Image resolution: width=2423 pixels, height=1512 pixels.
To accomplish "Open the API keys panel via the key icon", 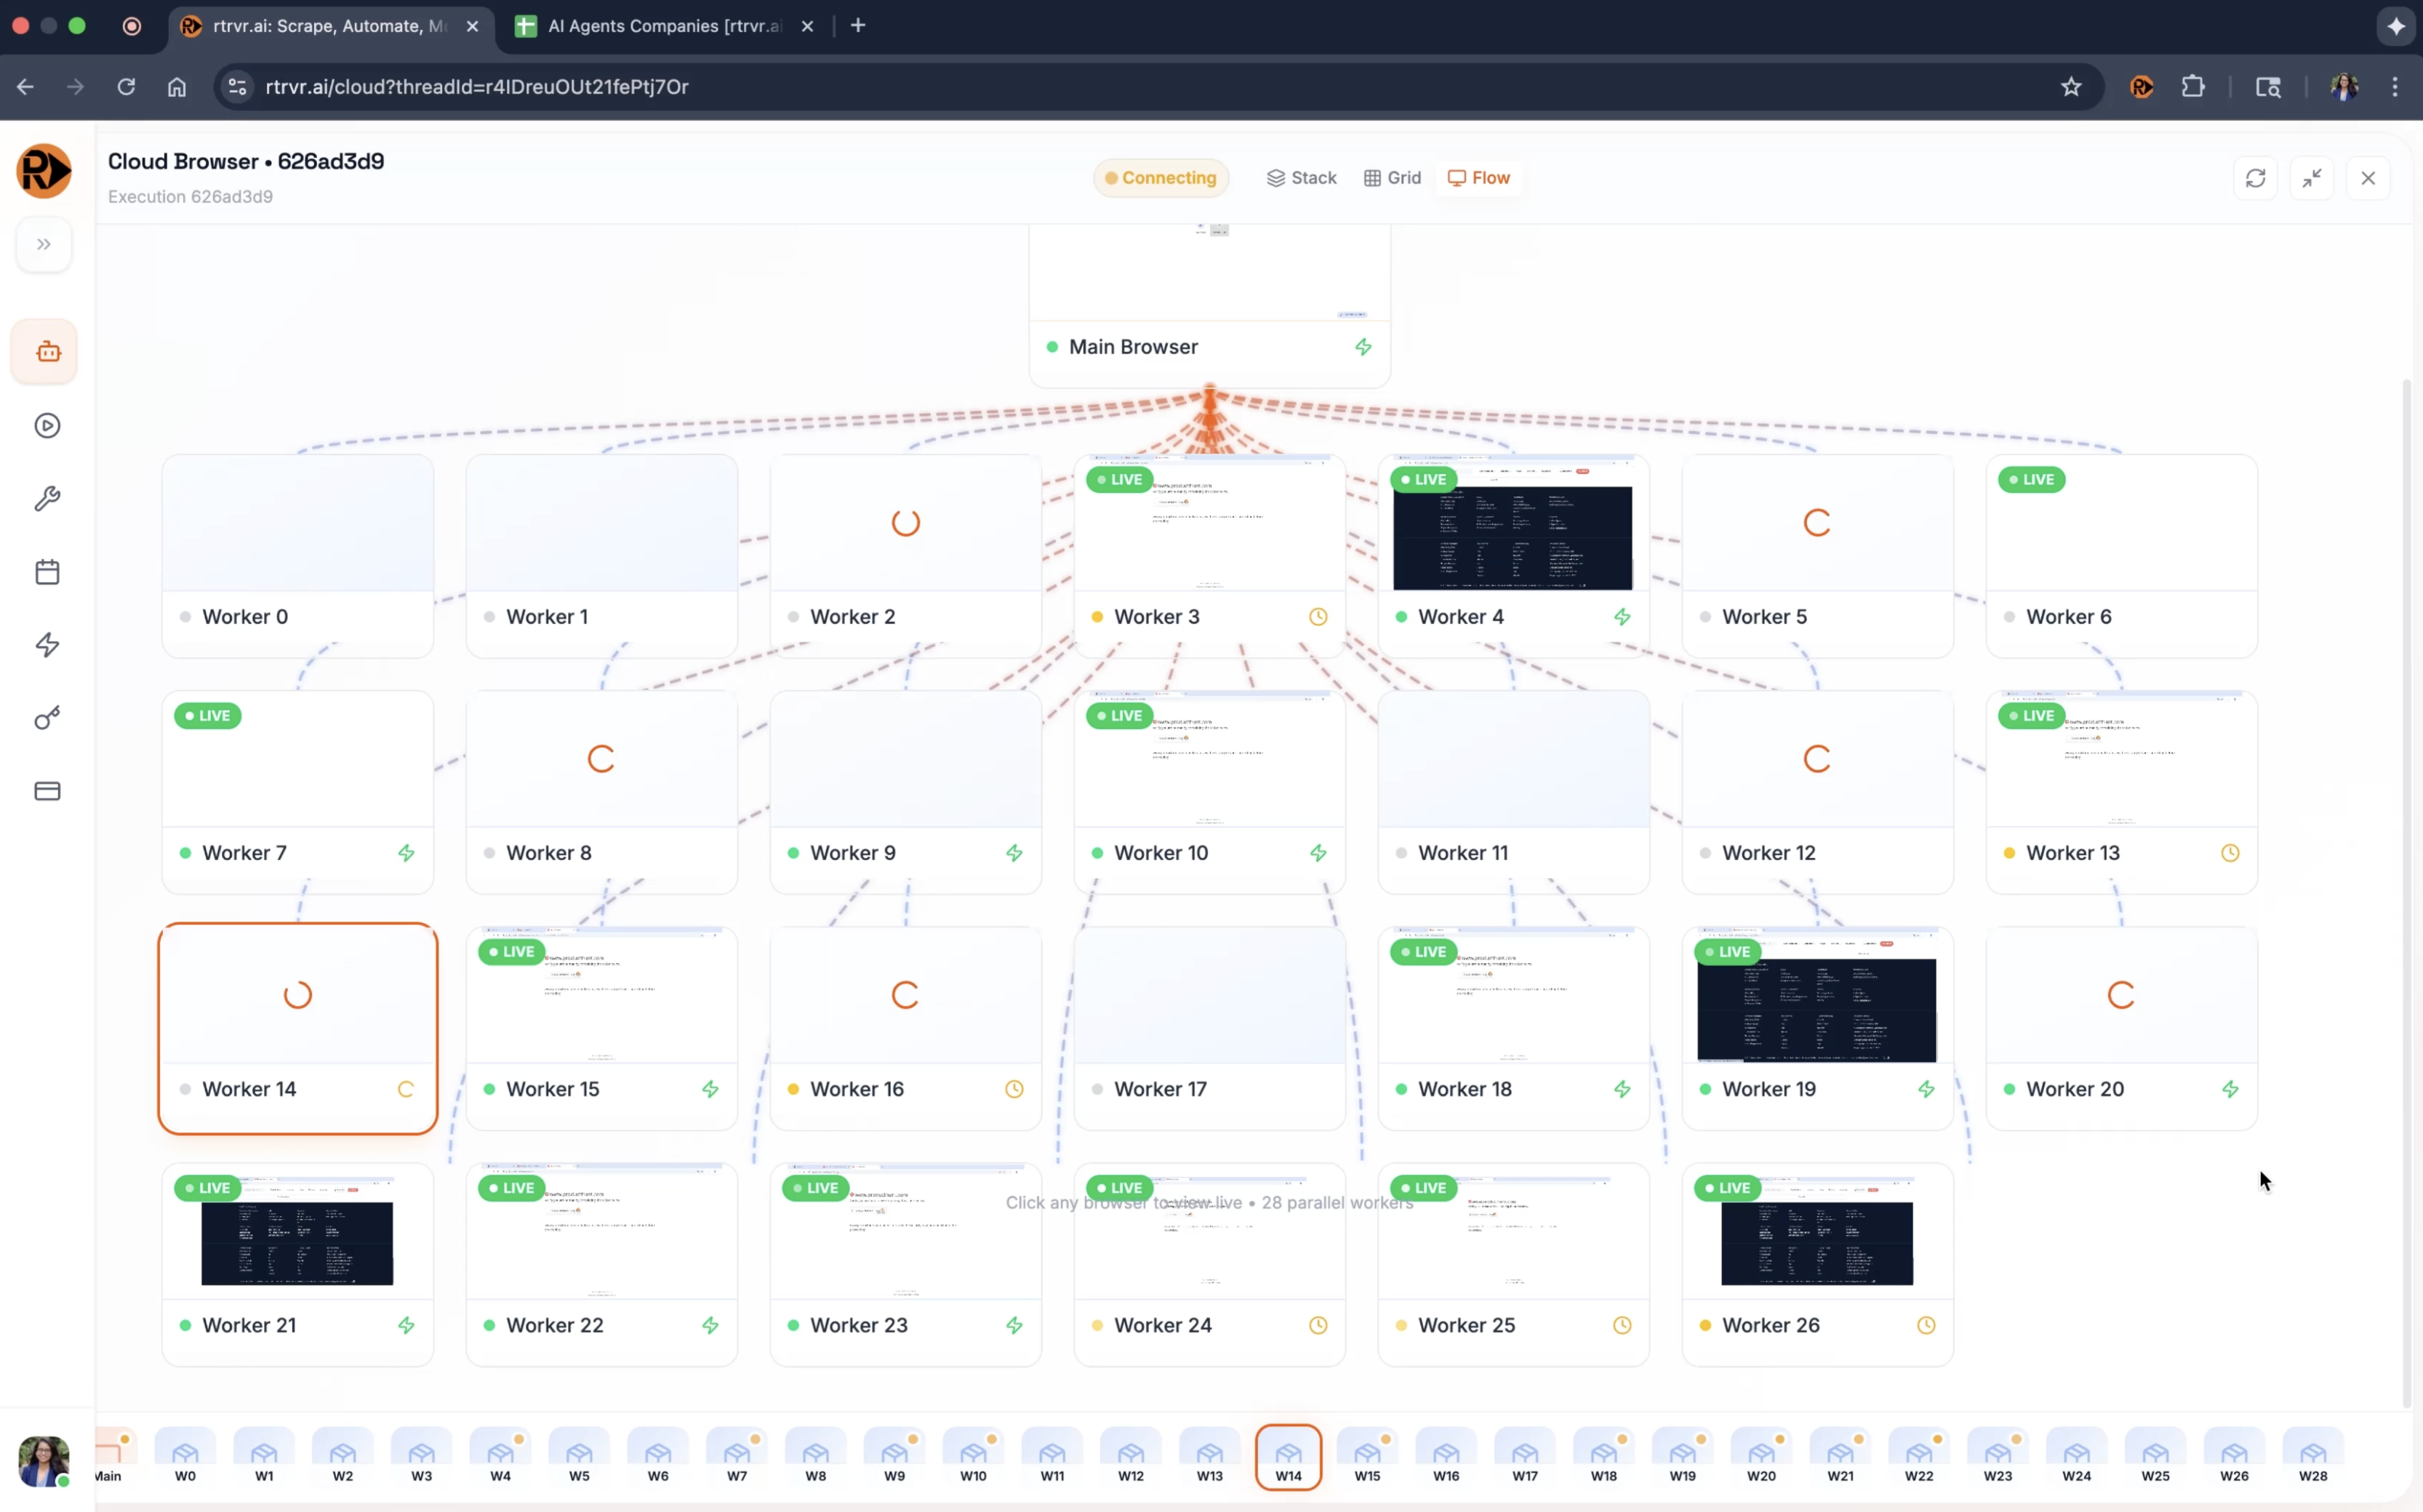I will click(46, 717).
